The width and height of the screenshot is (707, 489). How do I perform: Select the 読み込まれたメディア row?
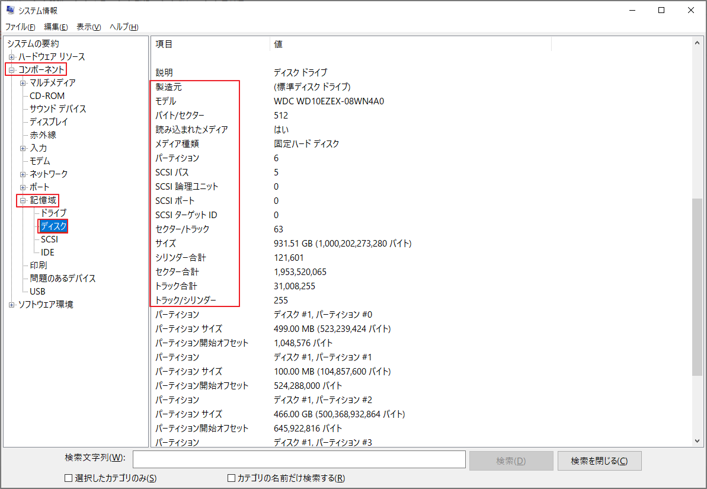tap(421, 129)
